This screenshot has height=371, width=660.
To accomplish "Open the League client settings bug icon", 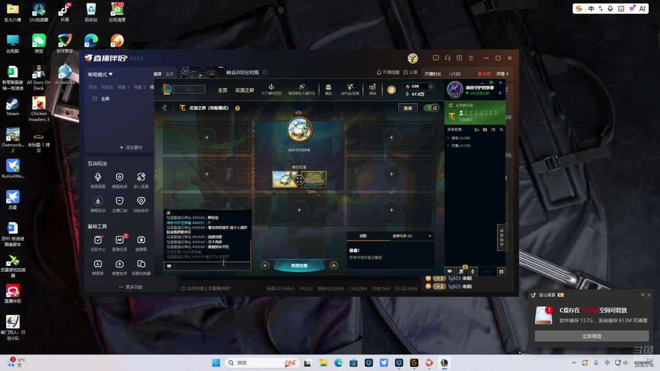I will click(501, 272).
